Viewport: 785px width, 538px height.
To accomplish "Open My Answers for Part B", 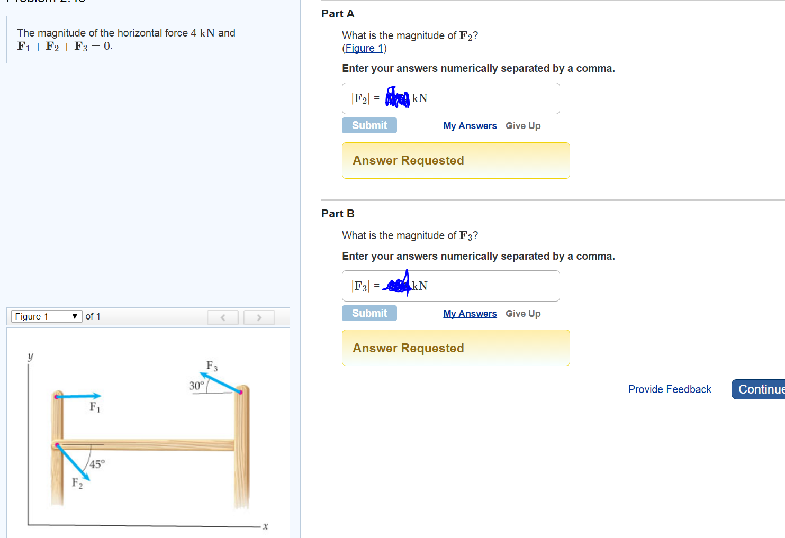I will click(470, 313).
